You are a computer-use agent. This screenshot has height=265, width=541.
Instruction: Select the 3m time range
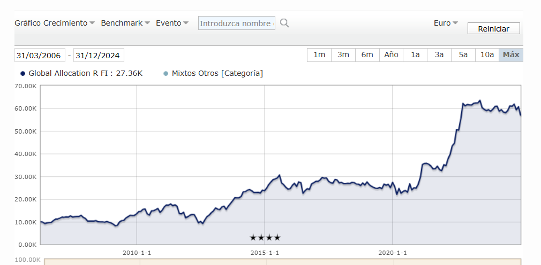coord(343,54)
